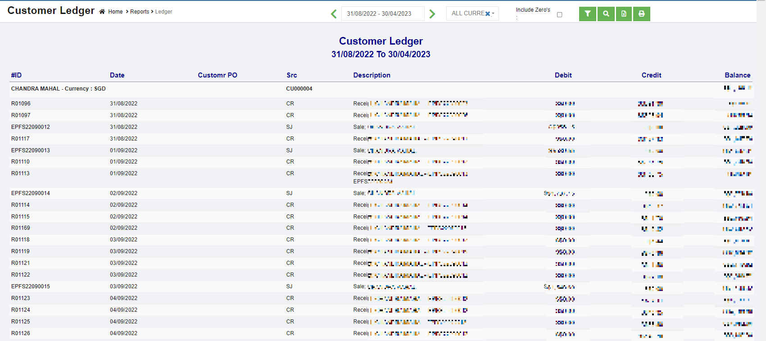Print the ledger using printer icon

[641, 14]
